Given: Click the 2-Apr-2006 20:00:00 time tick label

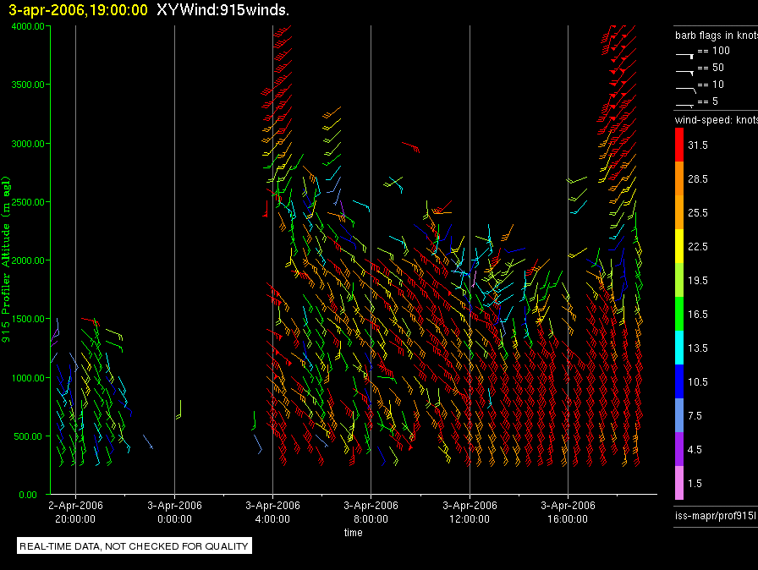Looking at the screenshot, I should (76, 512).
